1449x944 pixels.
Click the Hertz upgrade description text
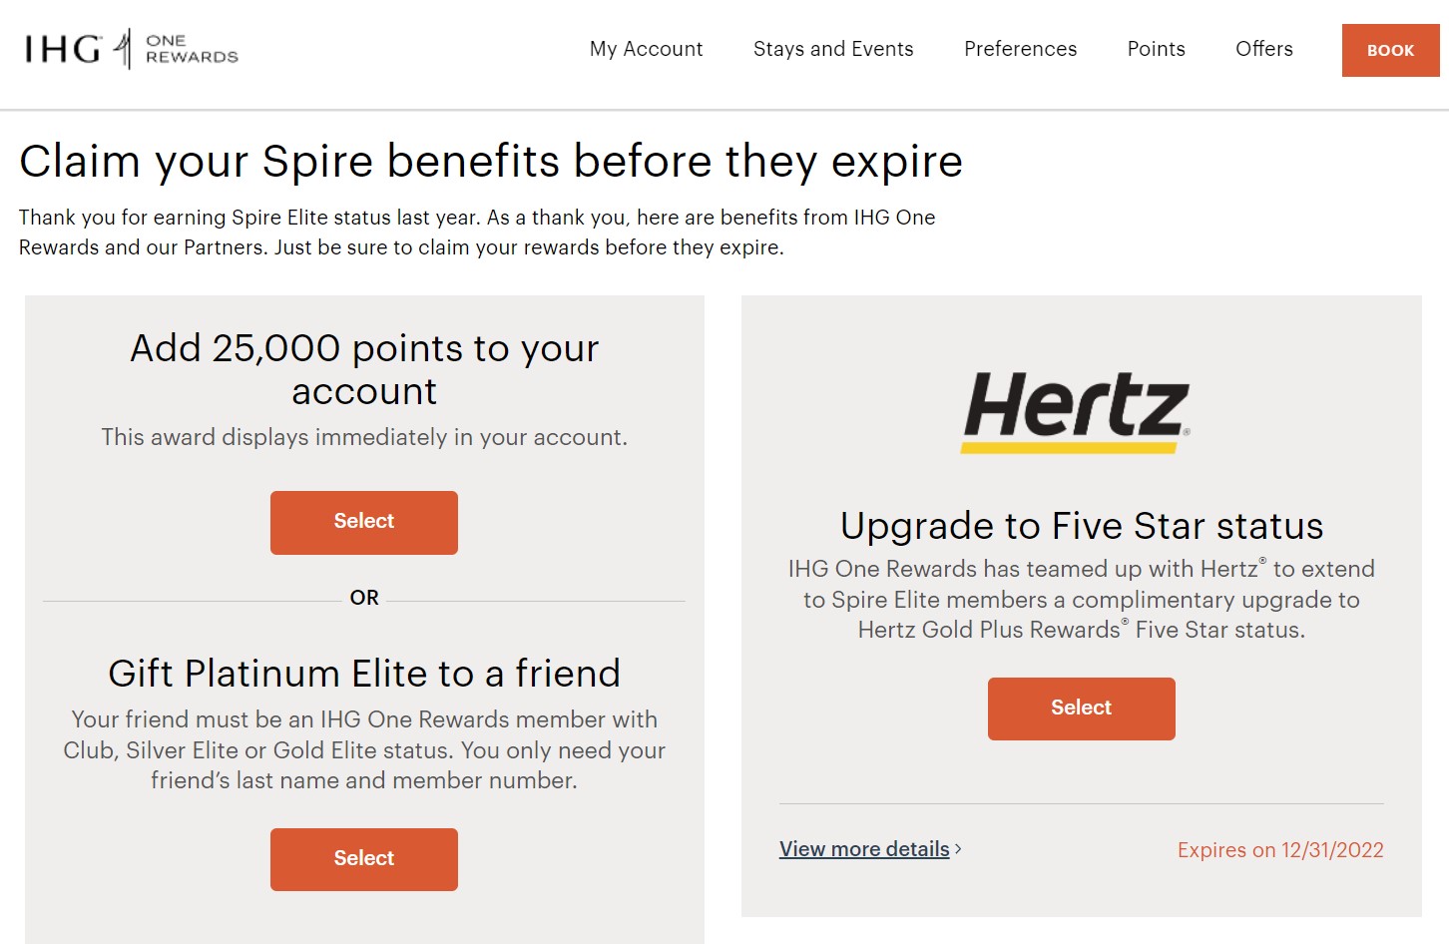pyautogui.click(x=1082, y=600)
